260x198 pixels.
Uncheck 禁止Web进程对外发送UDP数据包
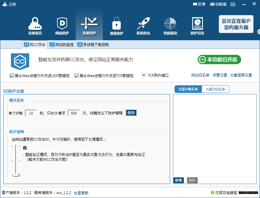[12, 76]
